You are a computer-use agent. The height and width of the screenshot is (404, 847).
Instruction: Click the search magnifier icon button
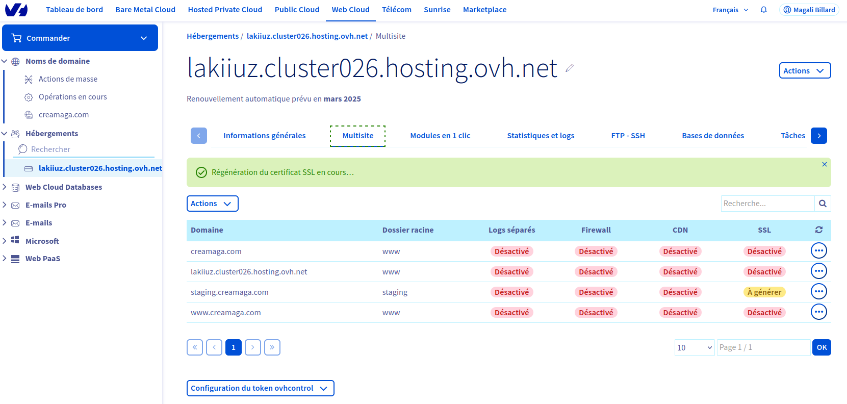[x=823, y=204]
